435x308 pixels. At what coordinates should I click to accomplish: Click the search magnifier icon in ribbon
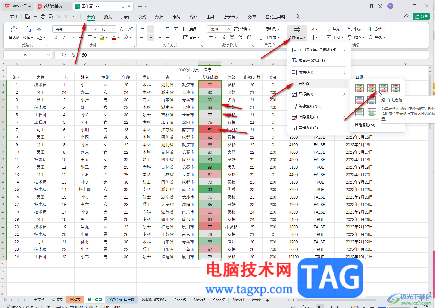tap(298, 16)
